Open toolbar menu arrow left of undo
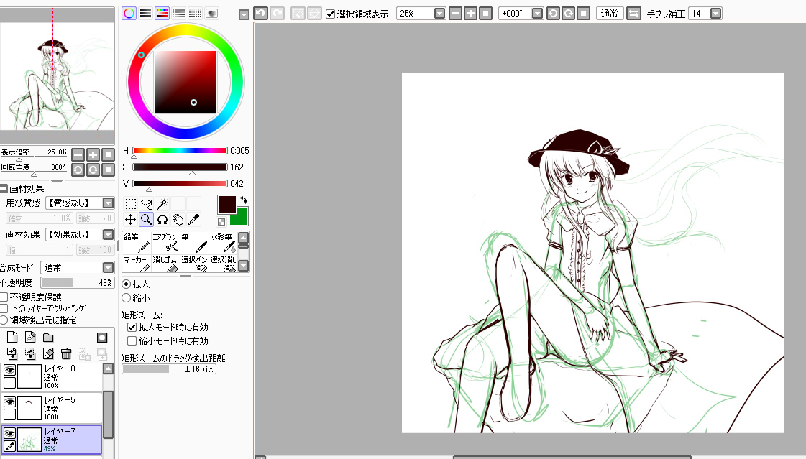Screen dimensions: 806x459 (244, 15)
